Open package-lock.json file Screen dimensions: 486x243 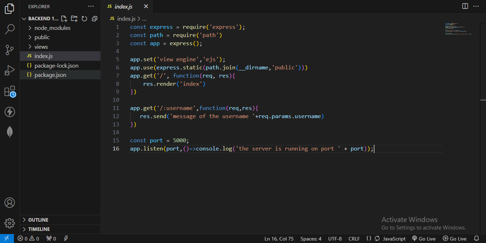(60, 66)
